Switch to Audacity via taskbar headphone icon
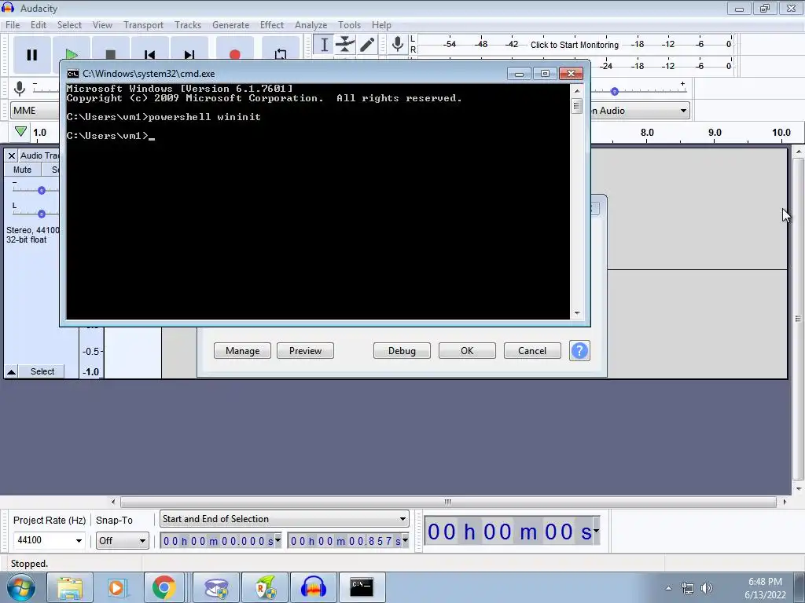805x603 pixels. click(x=314, y=587)
